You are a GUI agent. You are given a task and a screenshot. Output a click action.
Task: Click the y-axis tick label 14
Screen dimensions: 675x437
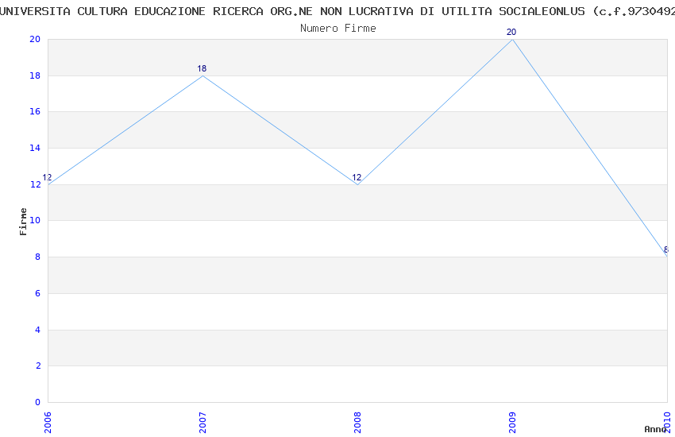(35, 148)
